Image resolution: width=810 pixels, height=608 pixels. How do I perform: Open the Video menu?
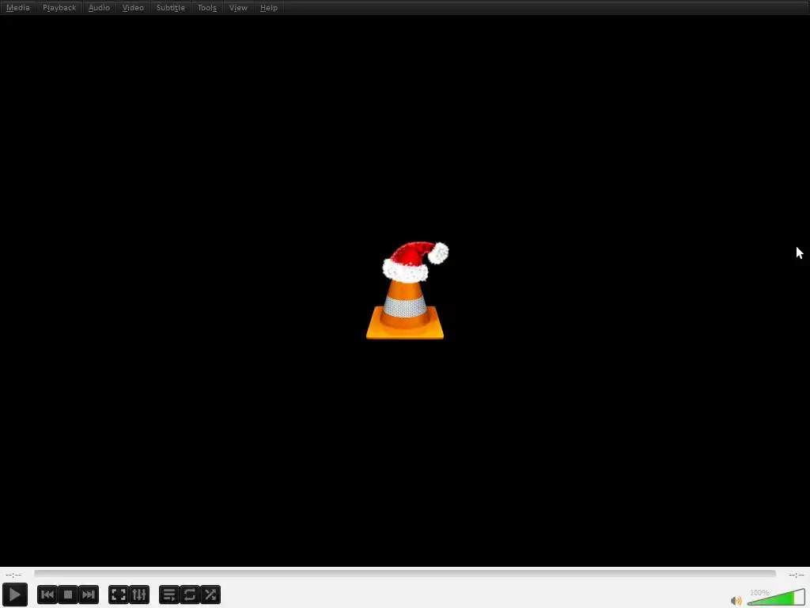tap(133, 8)
